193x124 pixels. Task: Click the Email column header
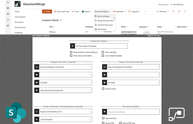tap(160, 27)
